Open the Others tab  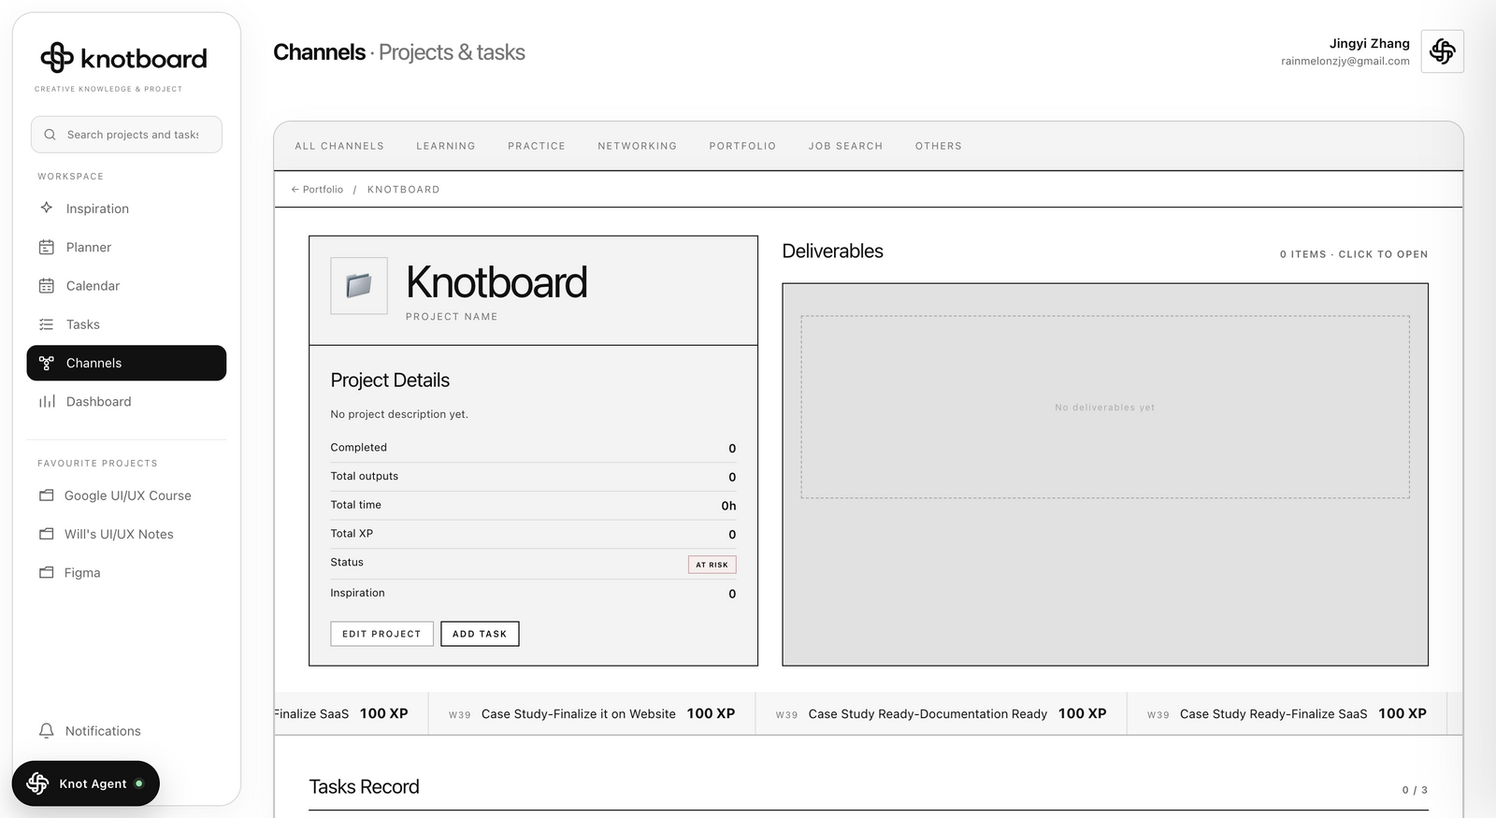939,146
